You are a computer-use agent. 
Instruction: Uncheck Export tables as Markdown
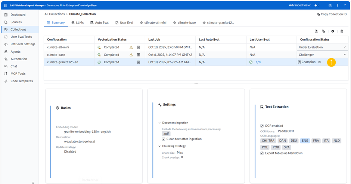(x=262, y=153)
